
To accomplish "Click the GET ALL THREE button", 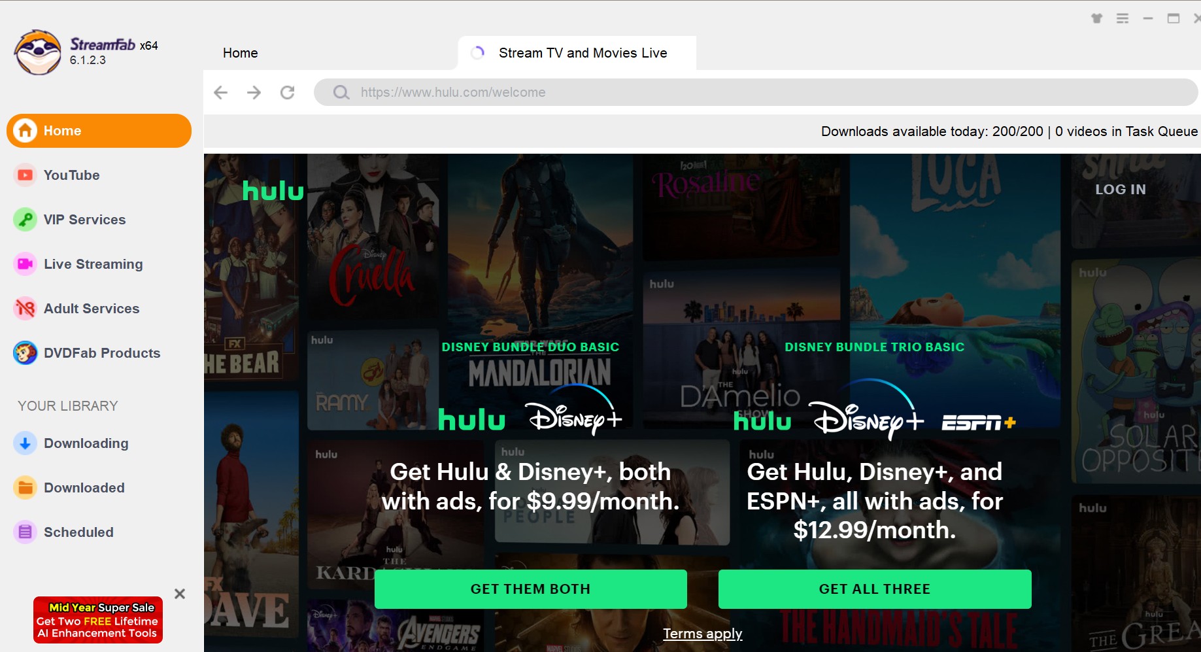I will 875,589.
